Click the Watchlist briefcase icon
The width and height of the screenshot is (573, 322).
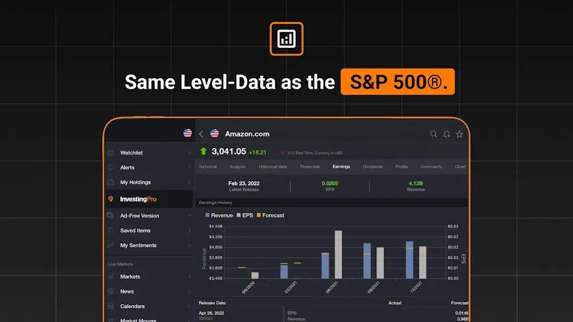(111, 153)
